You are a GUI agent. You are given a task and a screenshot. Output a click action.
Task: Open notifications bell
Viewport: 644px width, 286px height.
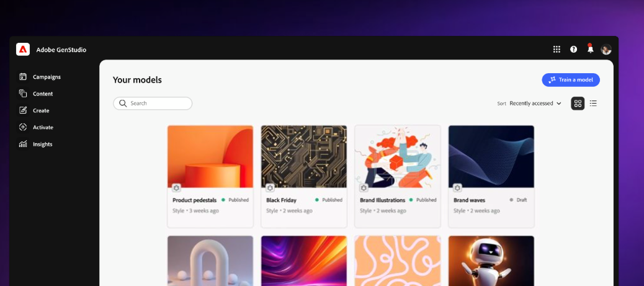590,48
